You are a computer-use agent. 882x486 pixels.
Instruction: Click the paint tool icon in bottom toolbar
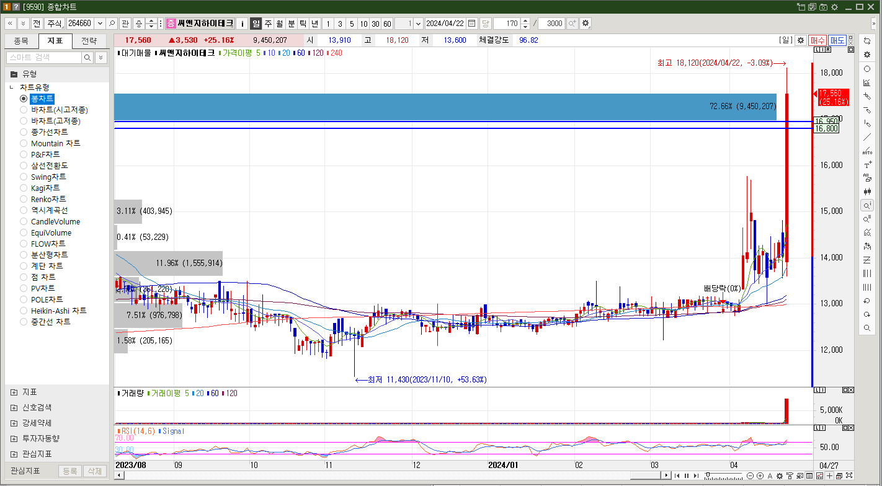[790, 475]
